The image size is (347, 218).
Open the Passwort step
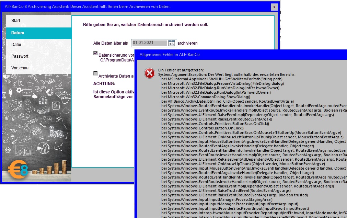pyautogui.click(x=39, y=56)
